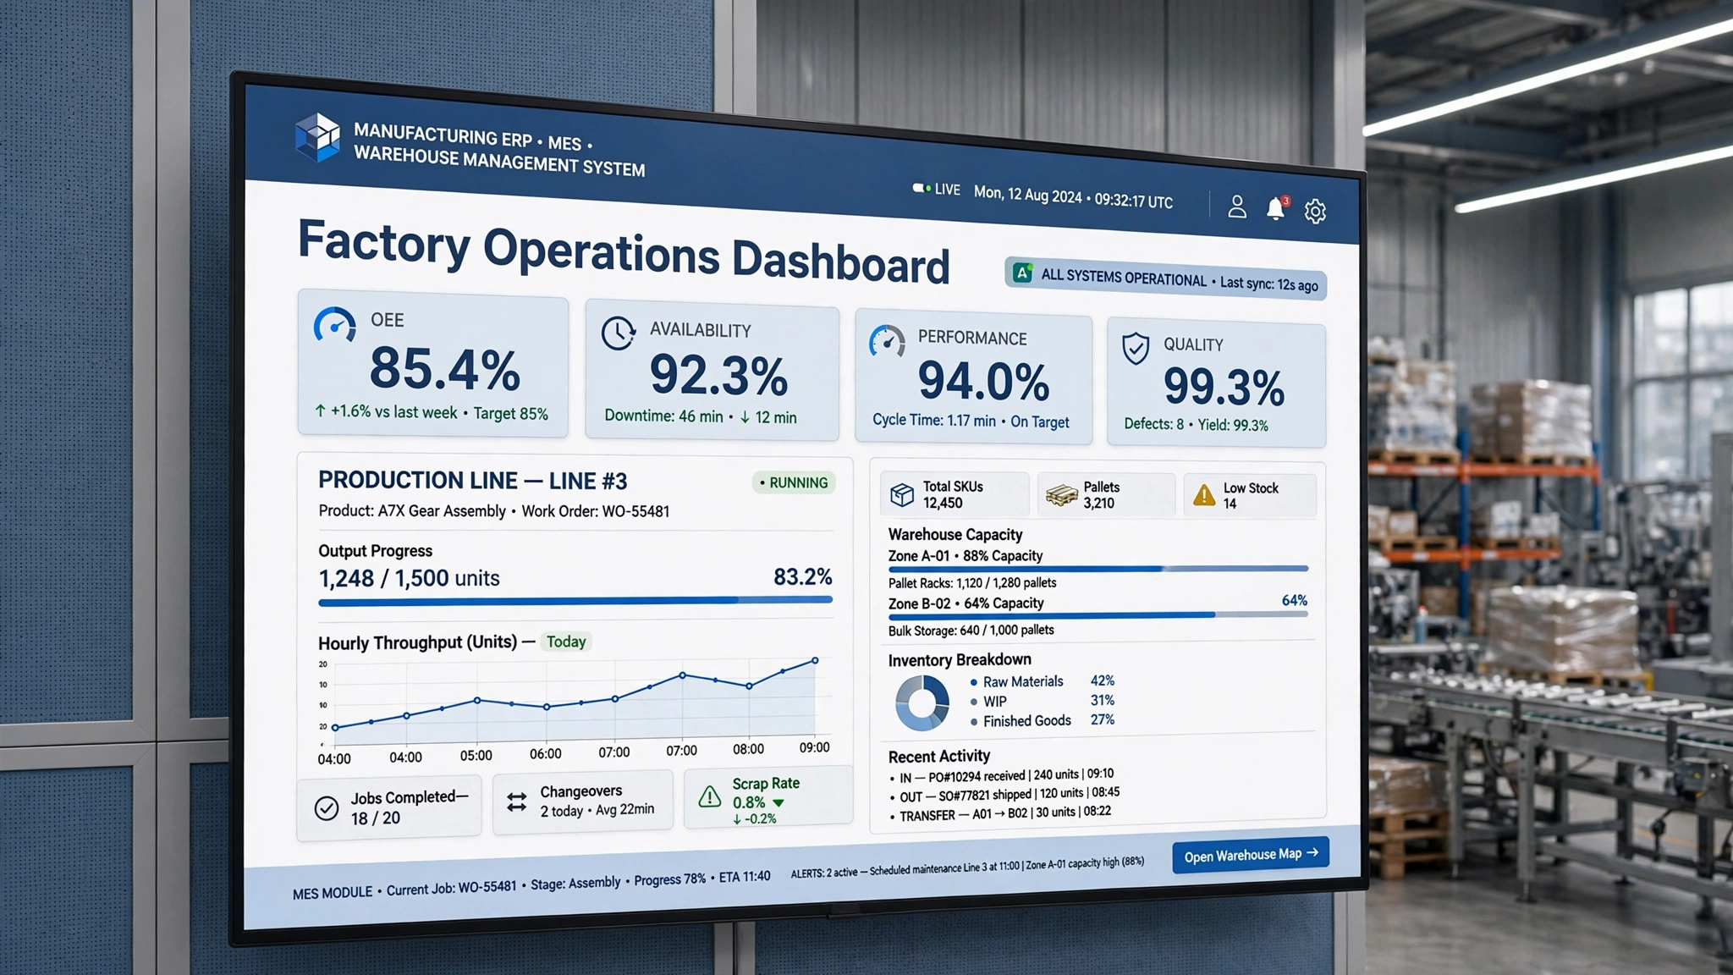The width and height of the screenshot is (1733, 975).
Task: Click the Quality shield icon
Action: click(1135, 348)
